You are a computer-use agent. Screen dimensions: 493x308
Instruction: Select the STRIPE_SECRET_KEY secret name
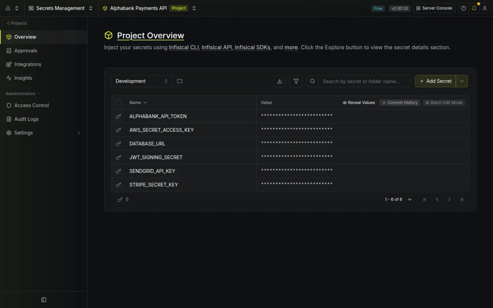click(154, 185)
